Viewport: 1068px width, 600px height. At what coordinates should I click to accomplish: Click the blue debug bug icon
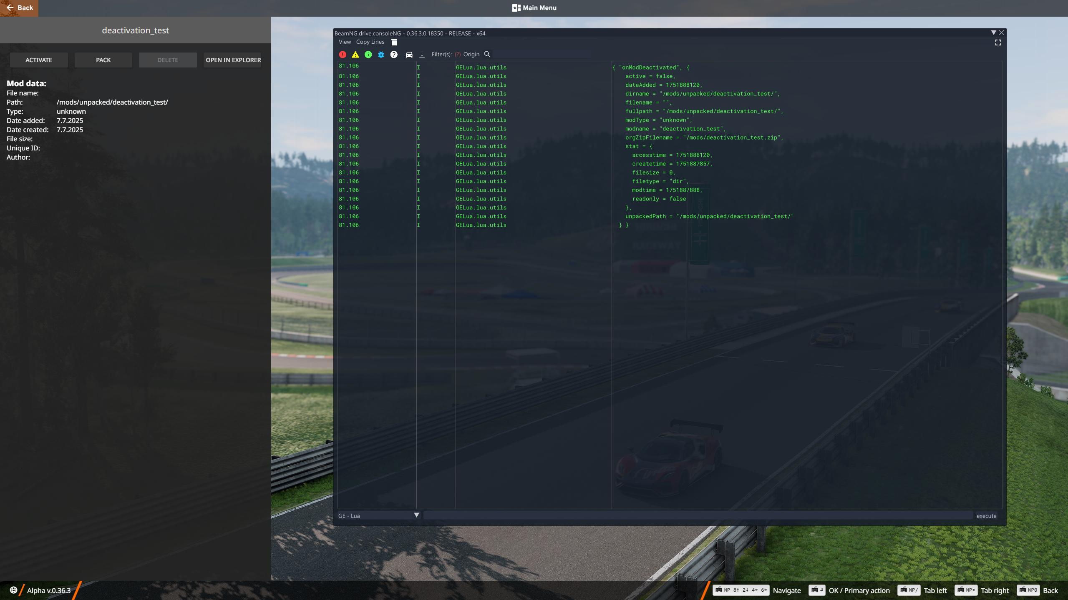(x=381, y=55)
